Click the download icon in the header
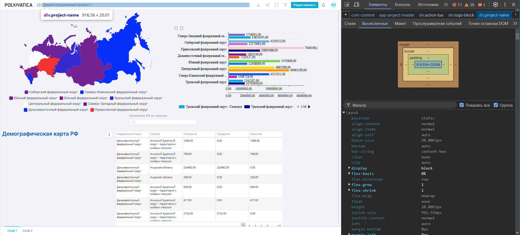This screenshot has height=235, width=520. (258, 5)
